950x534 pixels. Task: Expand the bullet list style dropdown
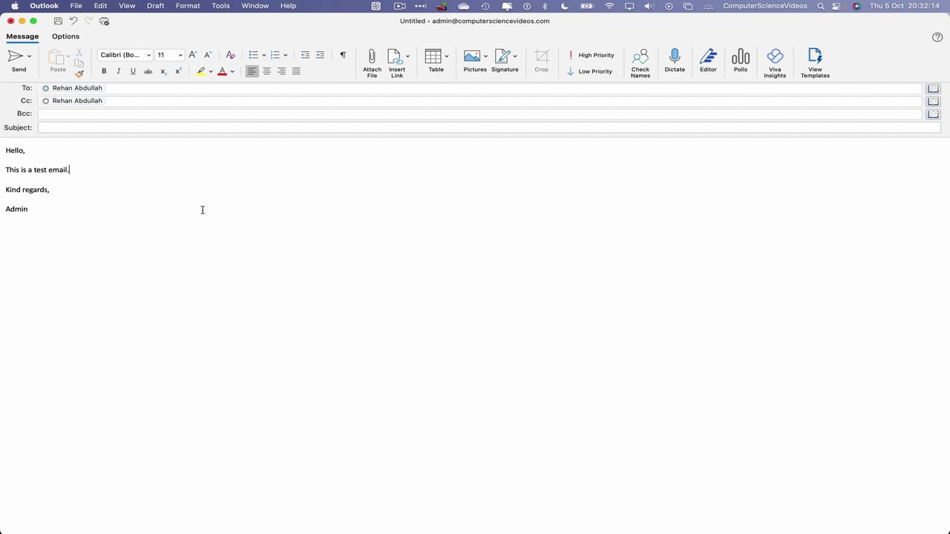(264, 55)
